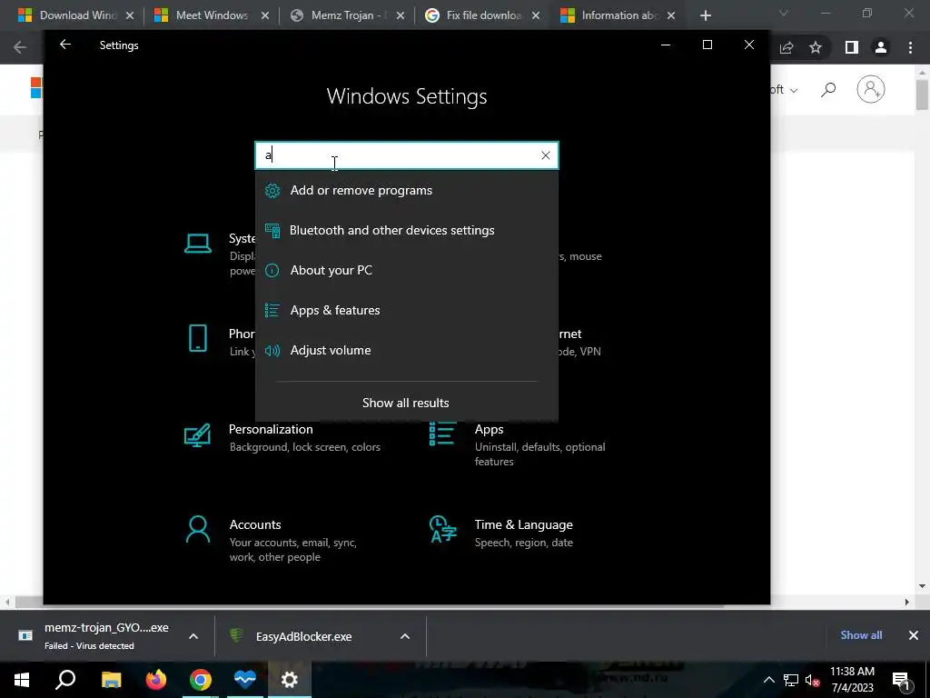The image size is (930, 698).
Task: Open Chrome profile icon
Action: pyautogui.click(x=881, y=47)
